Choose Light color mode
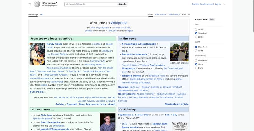 (x=196, y=65)
